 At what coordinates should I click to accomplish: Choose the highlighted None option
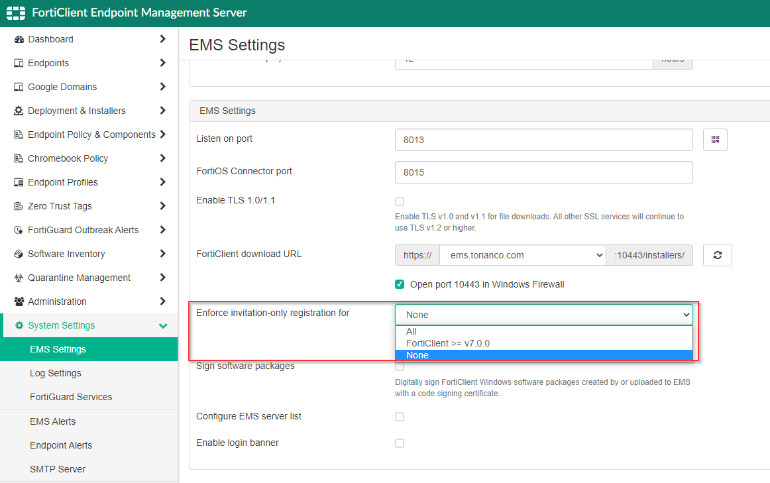coord(543,355)
